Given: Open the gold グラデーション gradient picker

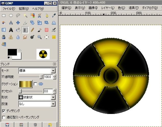Looking at the screenshot, I should point(26,84).
